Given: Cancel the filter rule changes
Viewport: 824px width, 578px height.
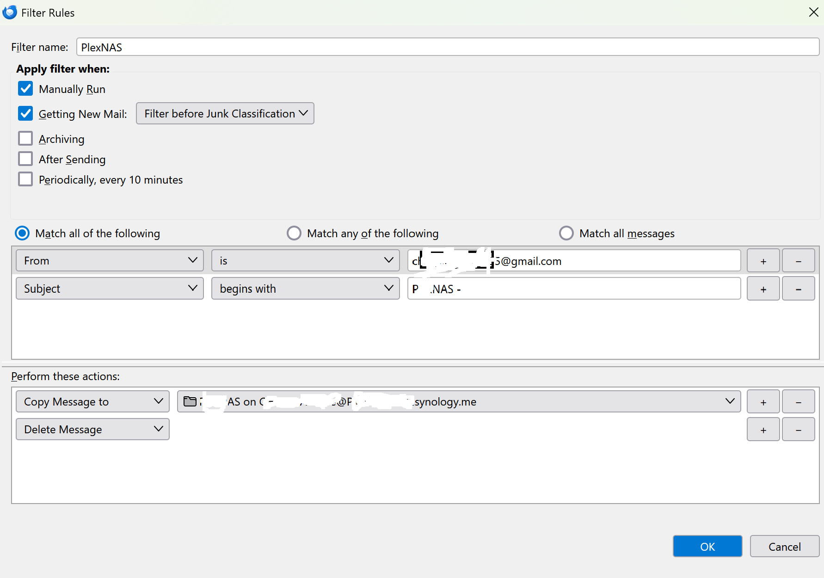Looking at the screenshot, I should [x=785, y=547].
